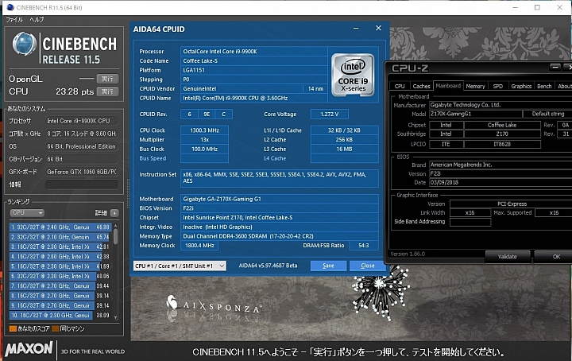Run the OpenGL test with its 実行 button
This screenshot has width=572, height=361.
(x=107, y=79)
